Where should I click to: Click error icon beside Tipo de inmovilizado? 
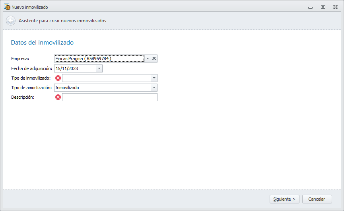pos(58,78)
